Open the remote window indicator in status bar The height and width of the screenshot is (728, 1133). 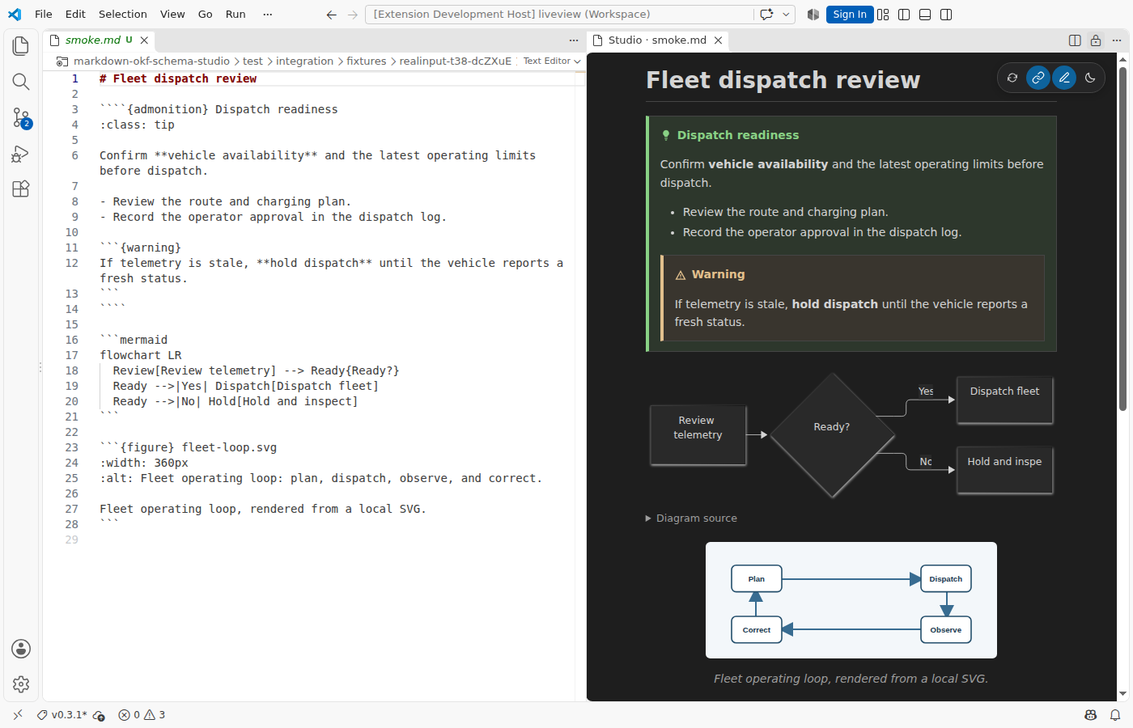18,715
